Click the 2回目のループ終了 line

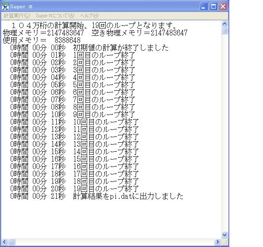73,63
